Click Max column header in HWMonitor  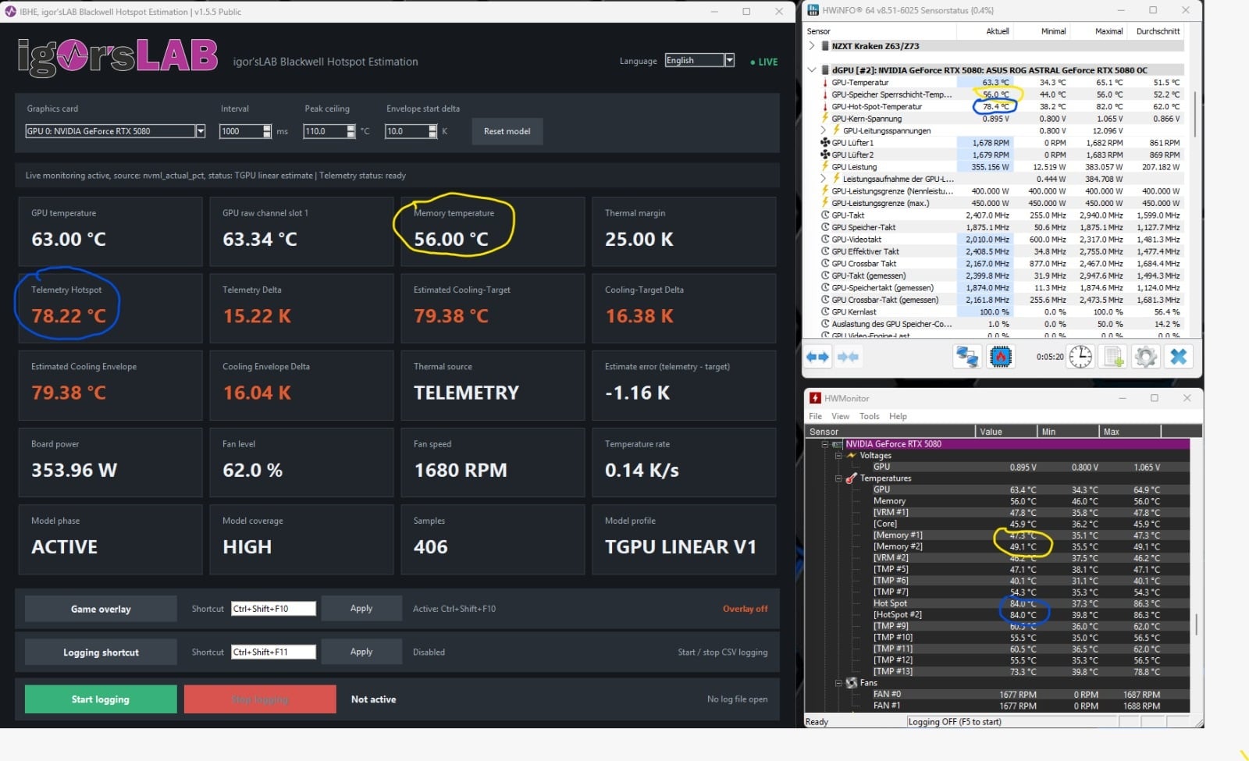pos(1130,432)
